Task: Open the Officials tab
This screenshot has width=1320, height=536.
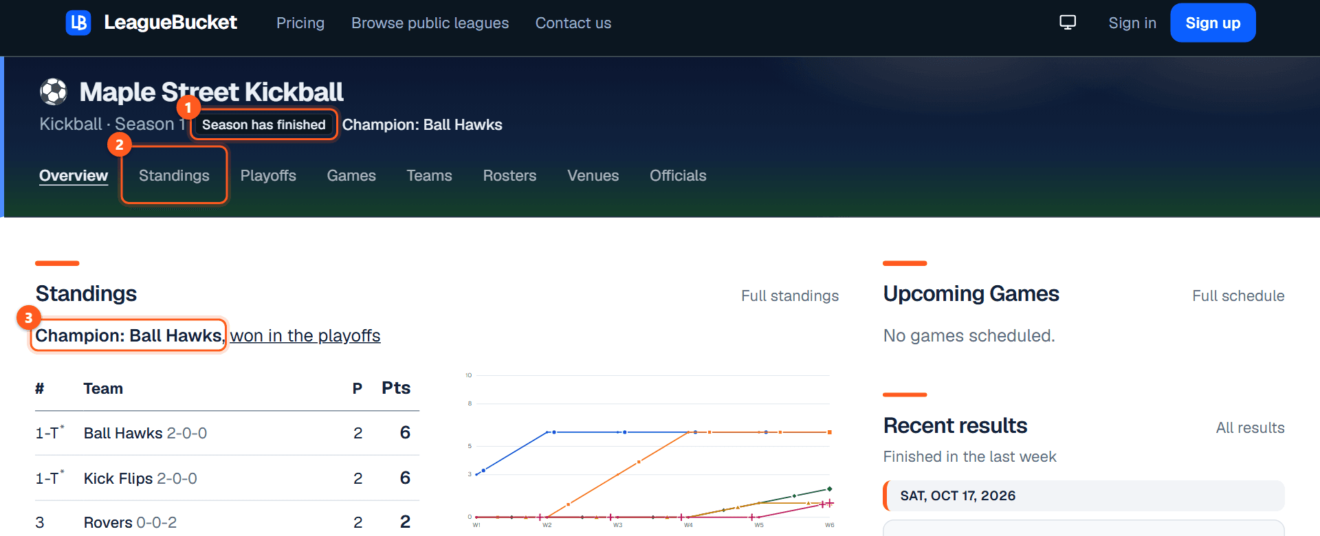Action: (678, 175)
